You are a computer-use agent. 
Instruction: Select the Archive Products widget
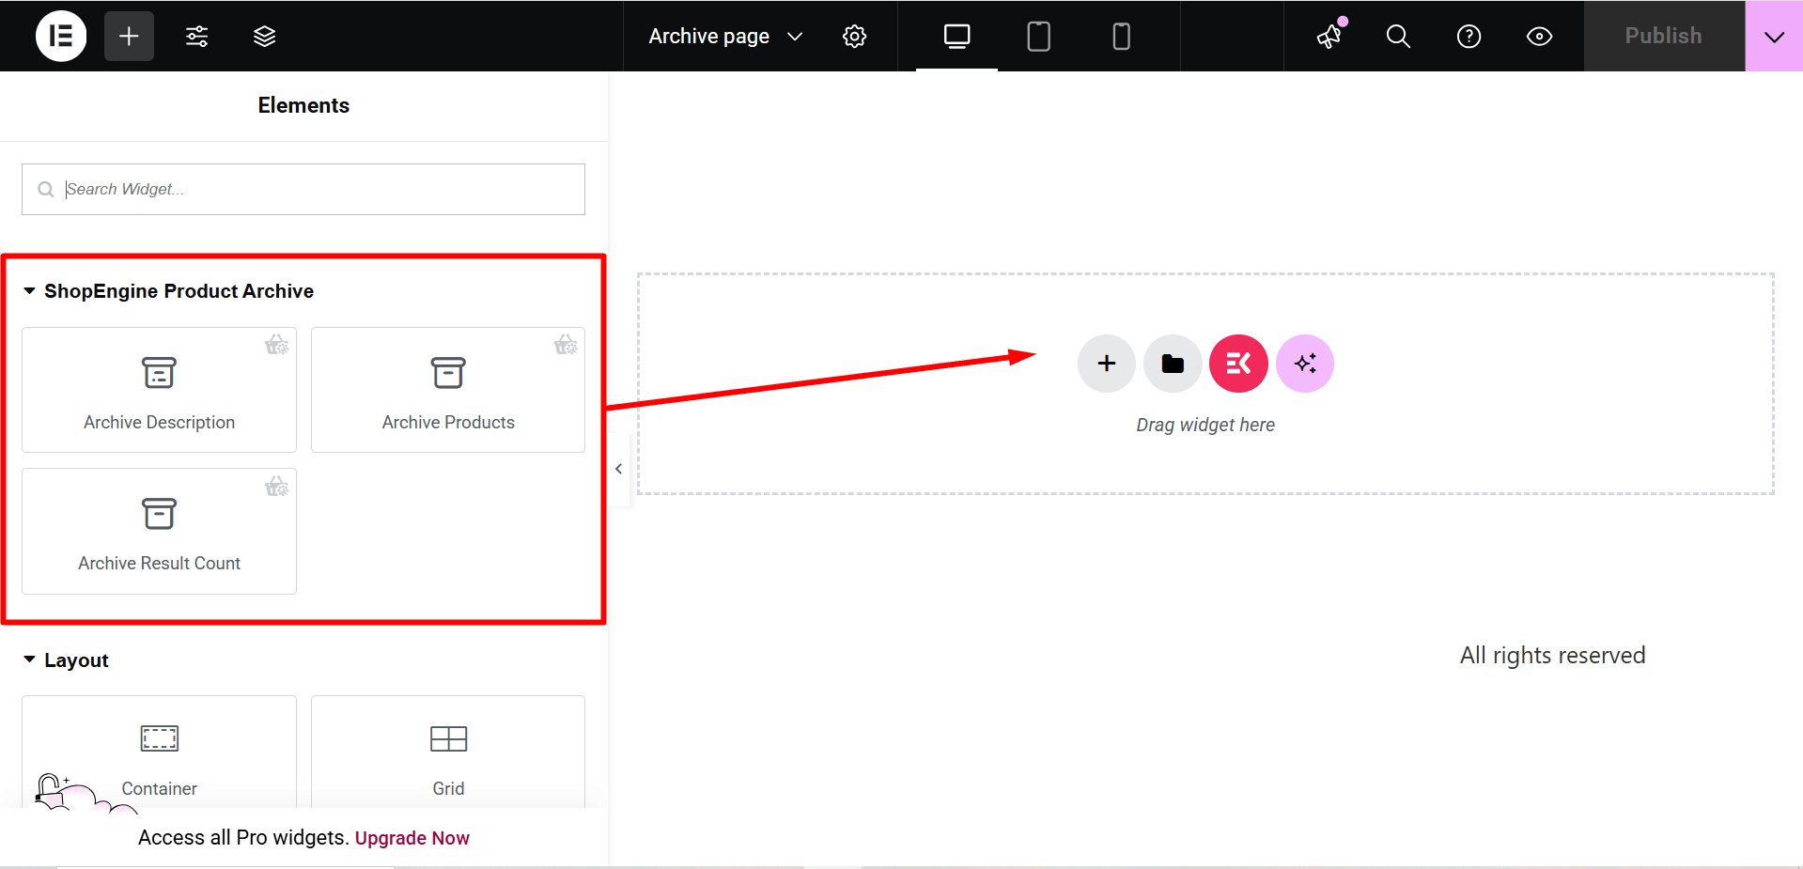(448, 390)
